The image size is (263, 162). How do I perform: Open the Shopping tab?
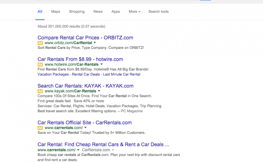(77, 11)
